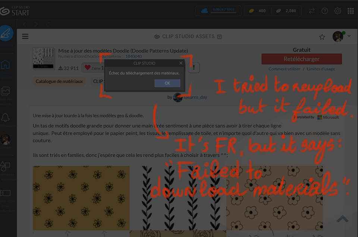Open the beige flower pattern image
358x237 pixels.
[x=274, y=198]
